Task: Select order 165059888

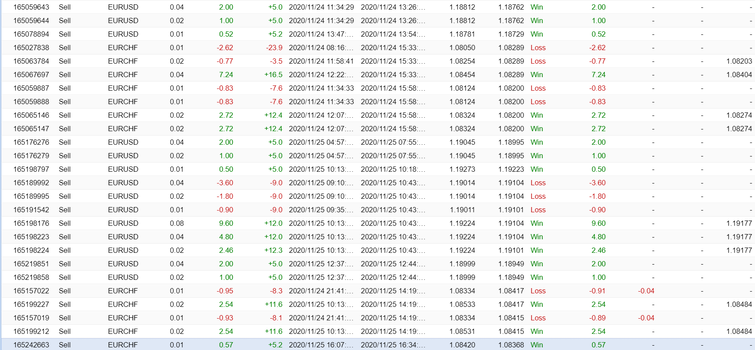Action: point(31,102)
